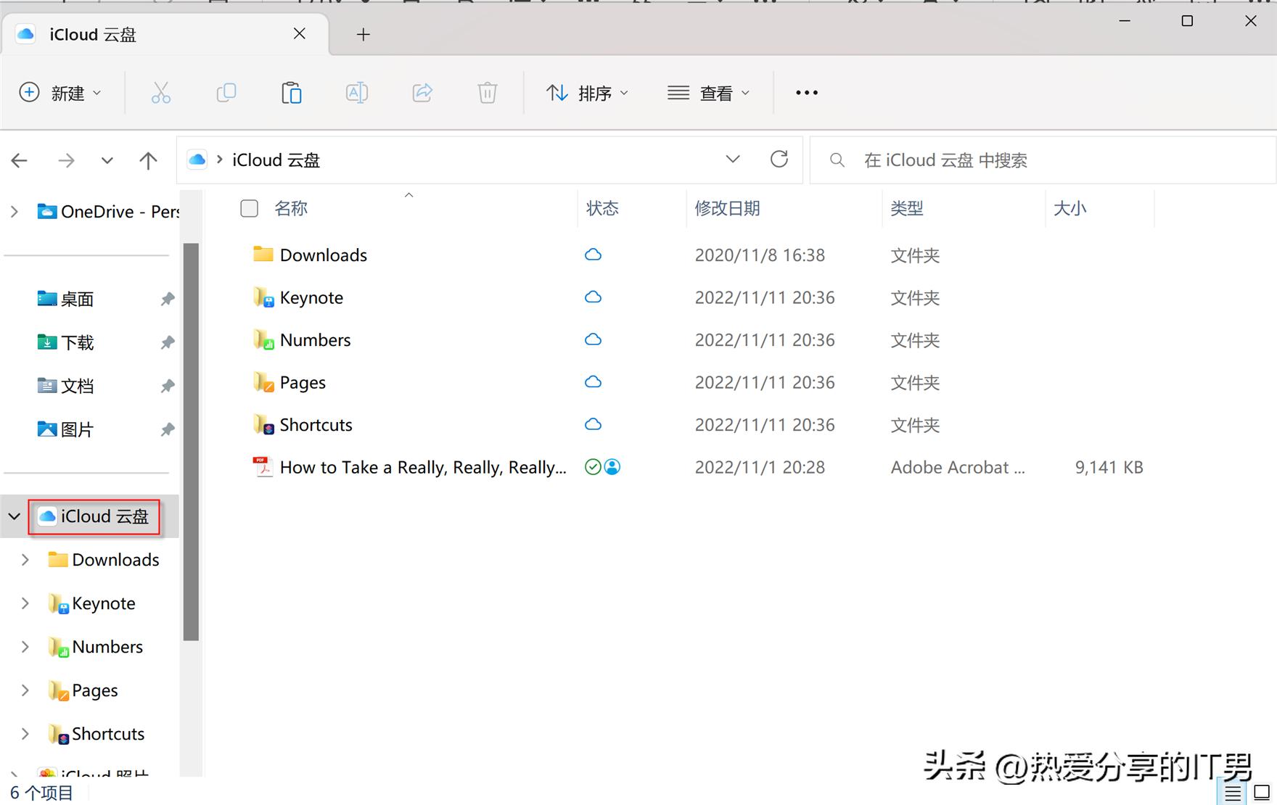Image resolution: width=1277 pixels, height=805 pixels.
Task: Select the Shortcuts folder in the file list
Action: [x=316, y=424]
